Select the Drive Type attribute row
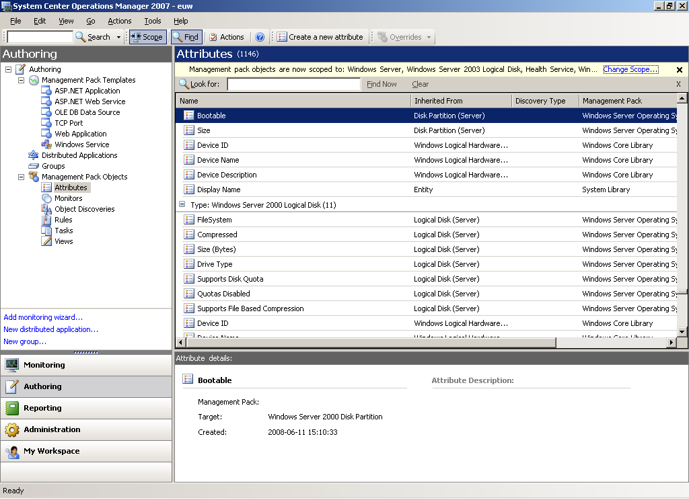 click(426, 264)
